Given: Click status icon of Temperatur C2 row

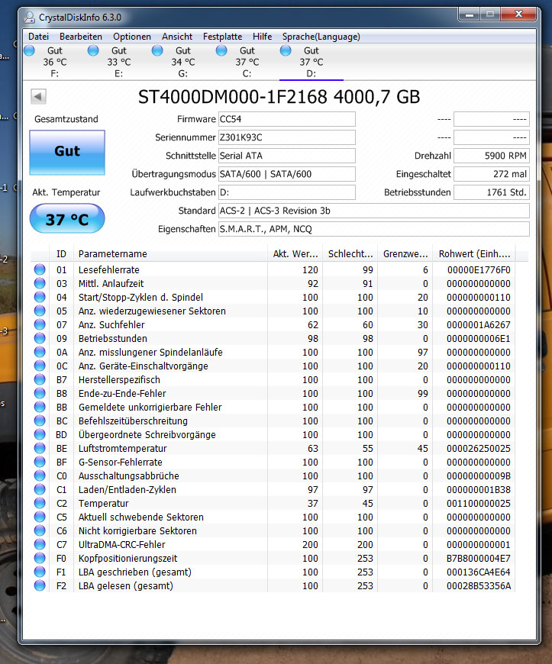Looking at the screenshot, I should [x=40, y=503].
